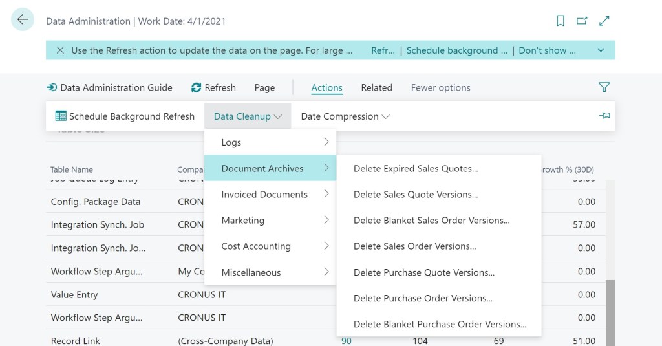Expand notification bar chevron

(601, 50)
